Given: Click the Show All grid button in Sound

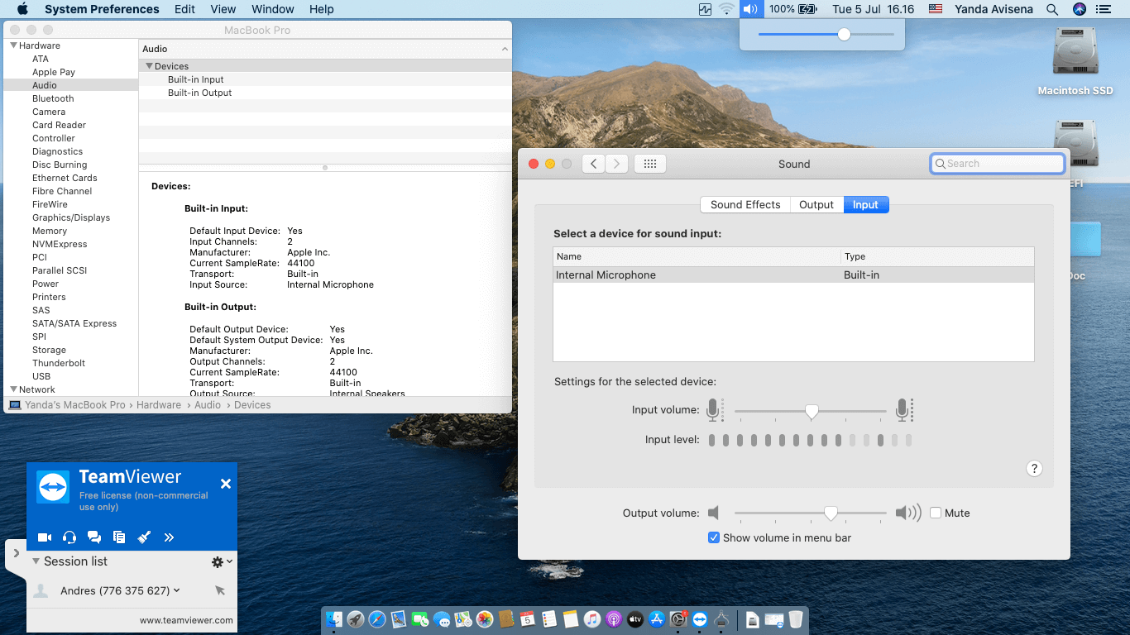Looking at the screenshot, I should tap(649, 164).
